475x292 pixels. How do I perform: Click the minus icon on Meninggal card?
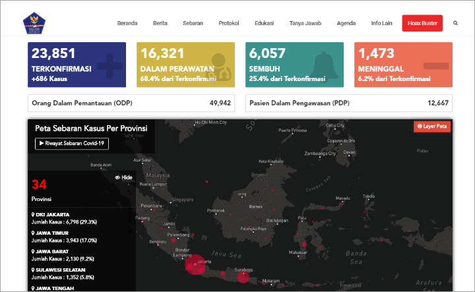436,66
